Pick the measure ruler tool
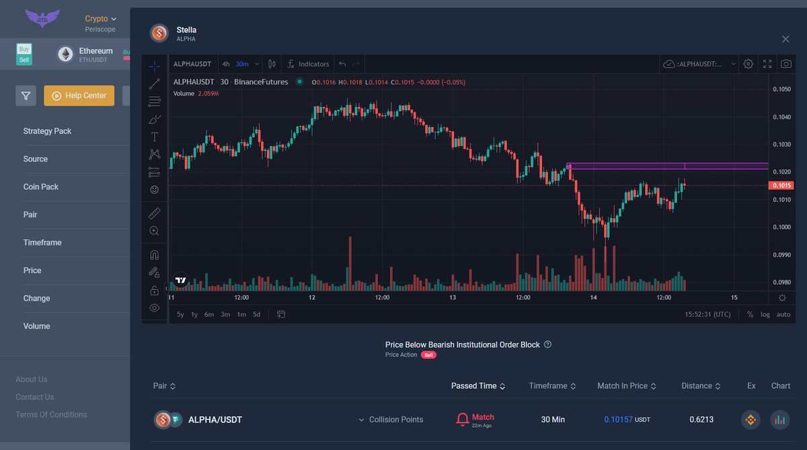The image size is (807, 450). [155, 213]
